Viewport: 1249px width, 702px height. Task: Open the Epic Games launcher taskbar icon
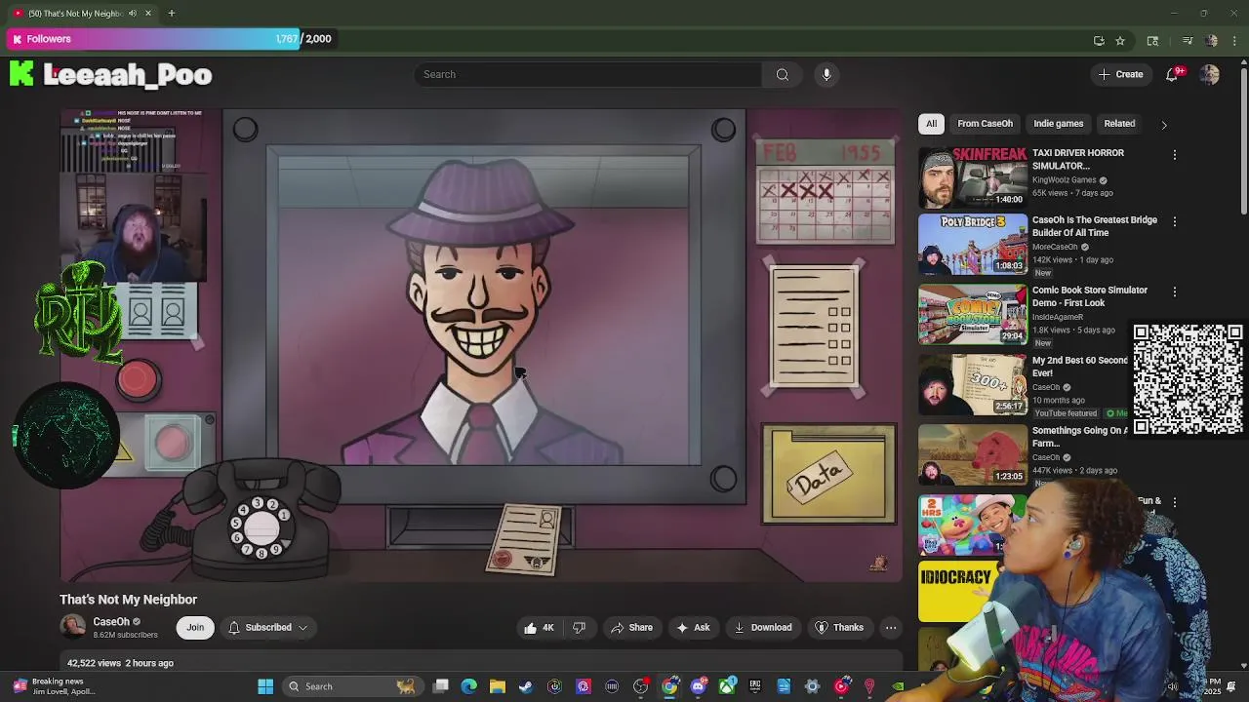(755, 686)
